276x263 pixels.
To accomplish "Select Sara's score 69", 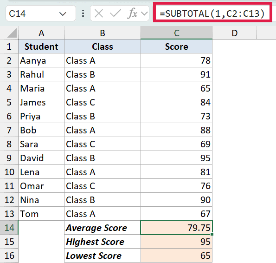I will [x=177, y=144].
